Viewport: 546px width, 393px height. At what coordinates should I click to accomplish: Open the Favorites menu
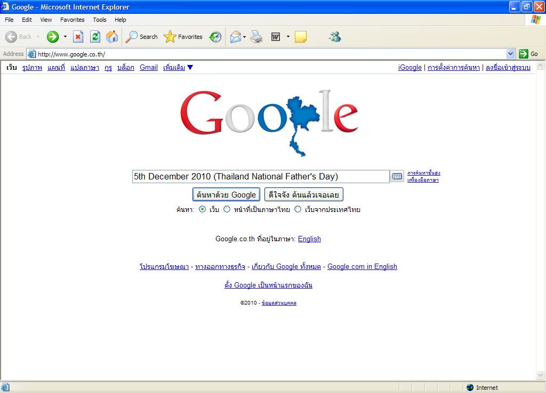click(x=72, y=20)
